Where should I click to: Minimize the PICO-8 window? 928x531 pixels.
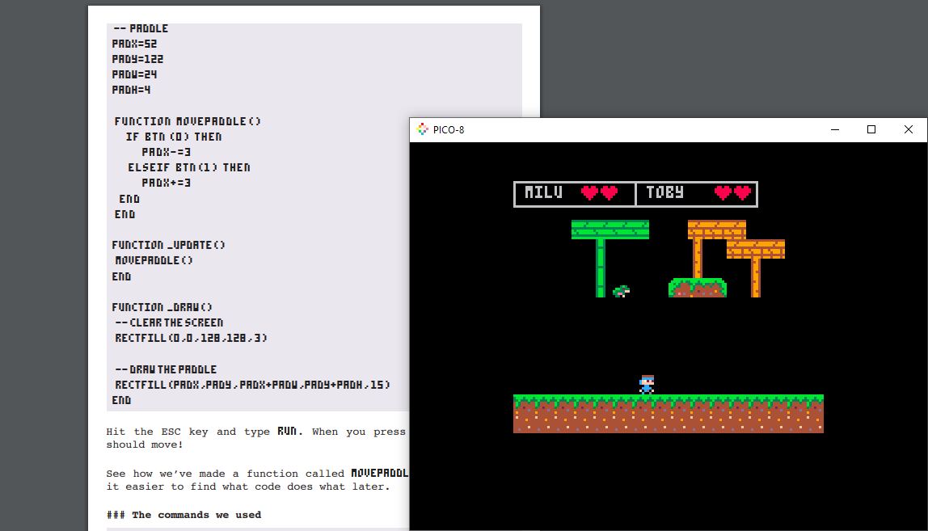[835, 129]
